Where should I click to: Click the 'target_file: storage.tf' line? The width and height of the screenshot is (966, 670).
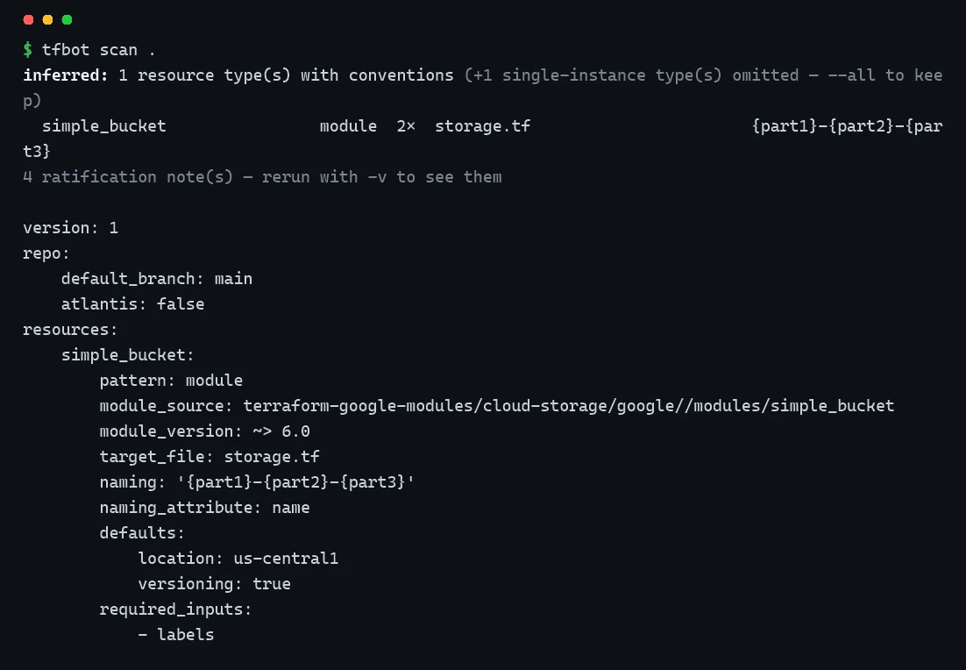tap(210, 457)
